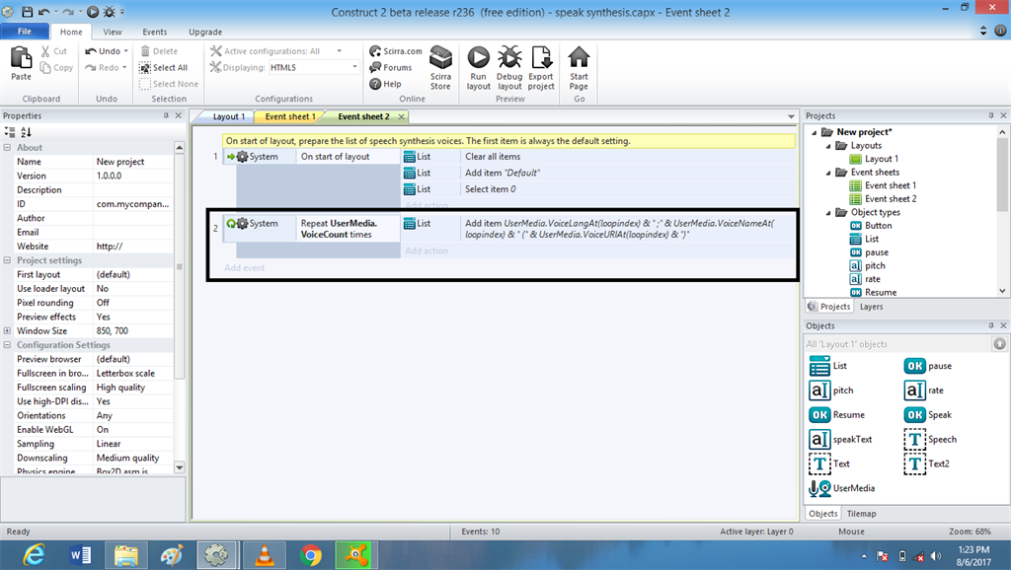1011x570 pixels.
Task: Select List object in Objects panel
Action: [x=828, y=366]
